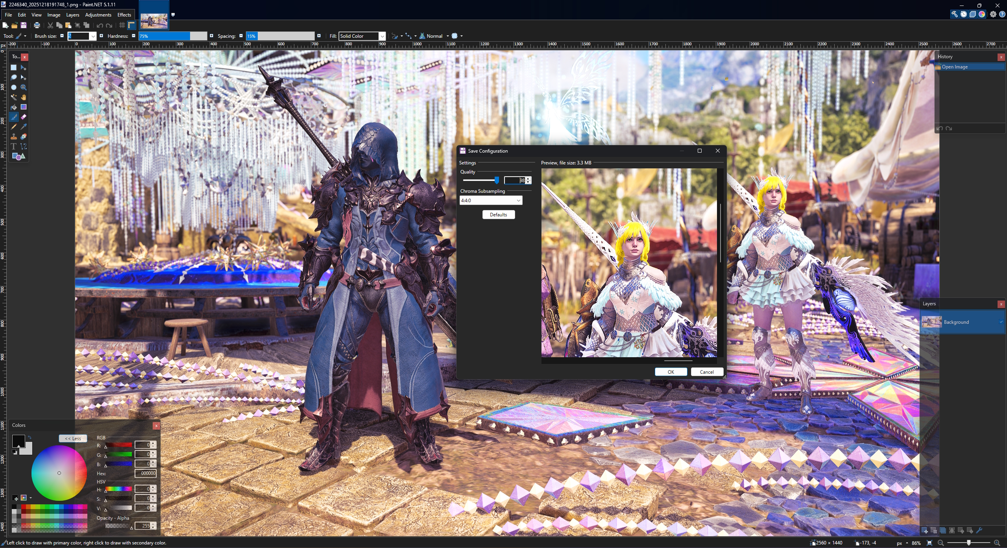
Task: Activate the Text tool
Action: [x=14, y=146]
